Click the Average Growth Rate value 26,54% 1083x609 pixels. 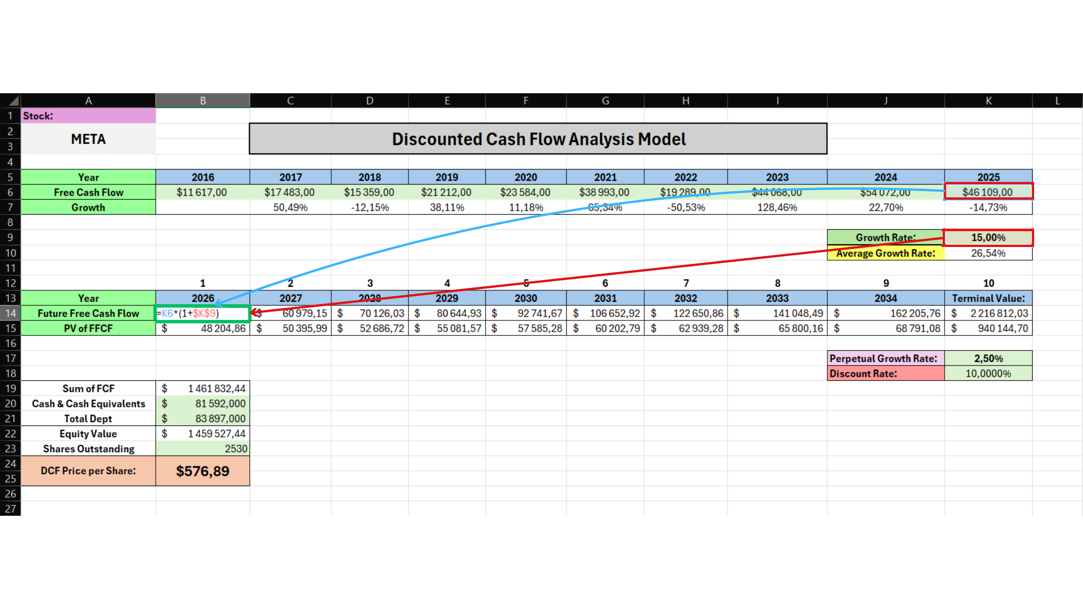point(988,253)
